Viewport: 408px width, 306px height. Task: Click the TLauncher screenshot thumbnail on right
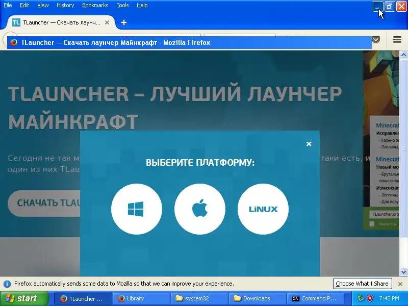coord(381,140)
